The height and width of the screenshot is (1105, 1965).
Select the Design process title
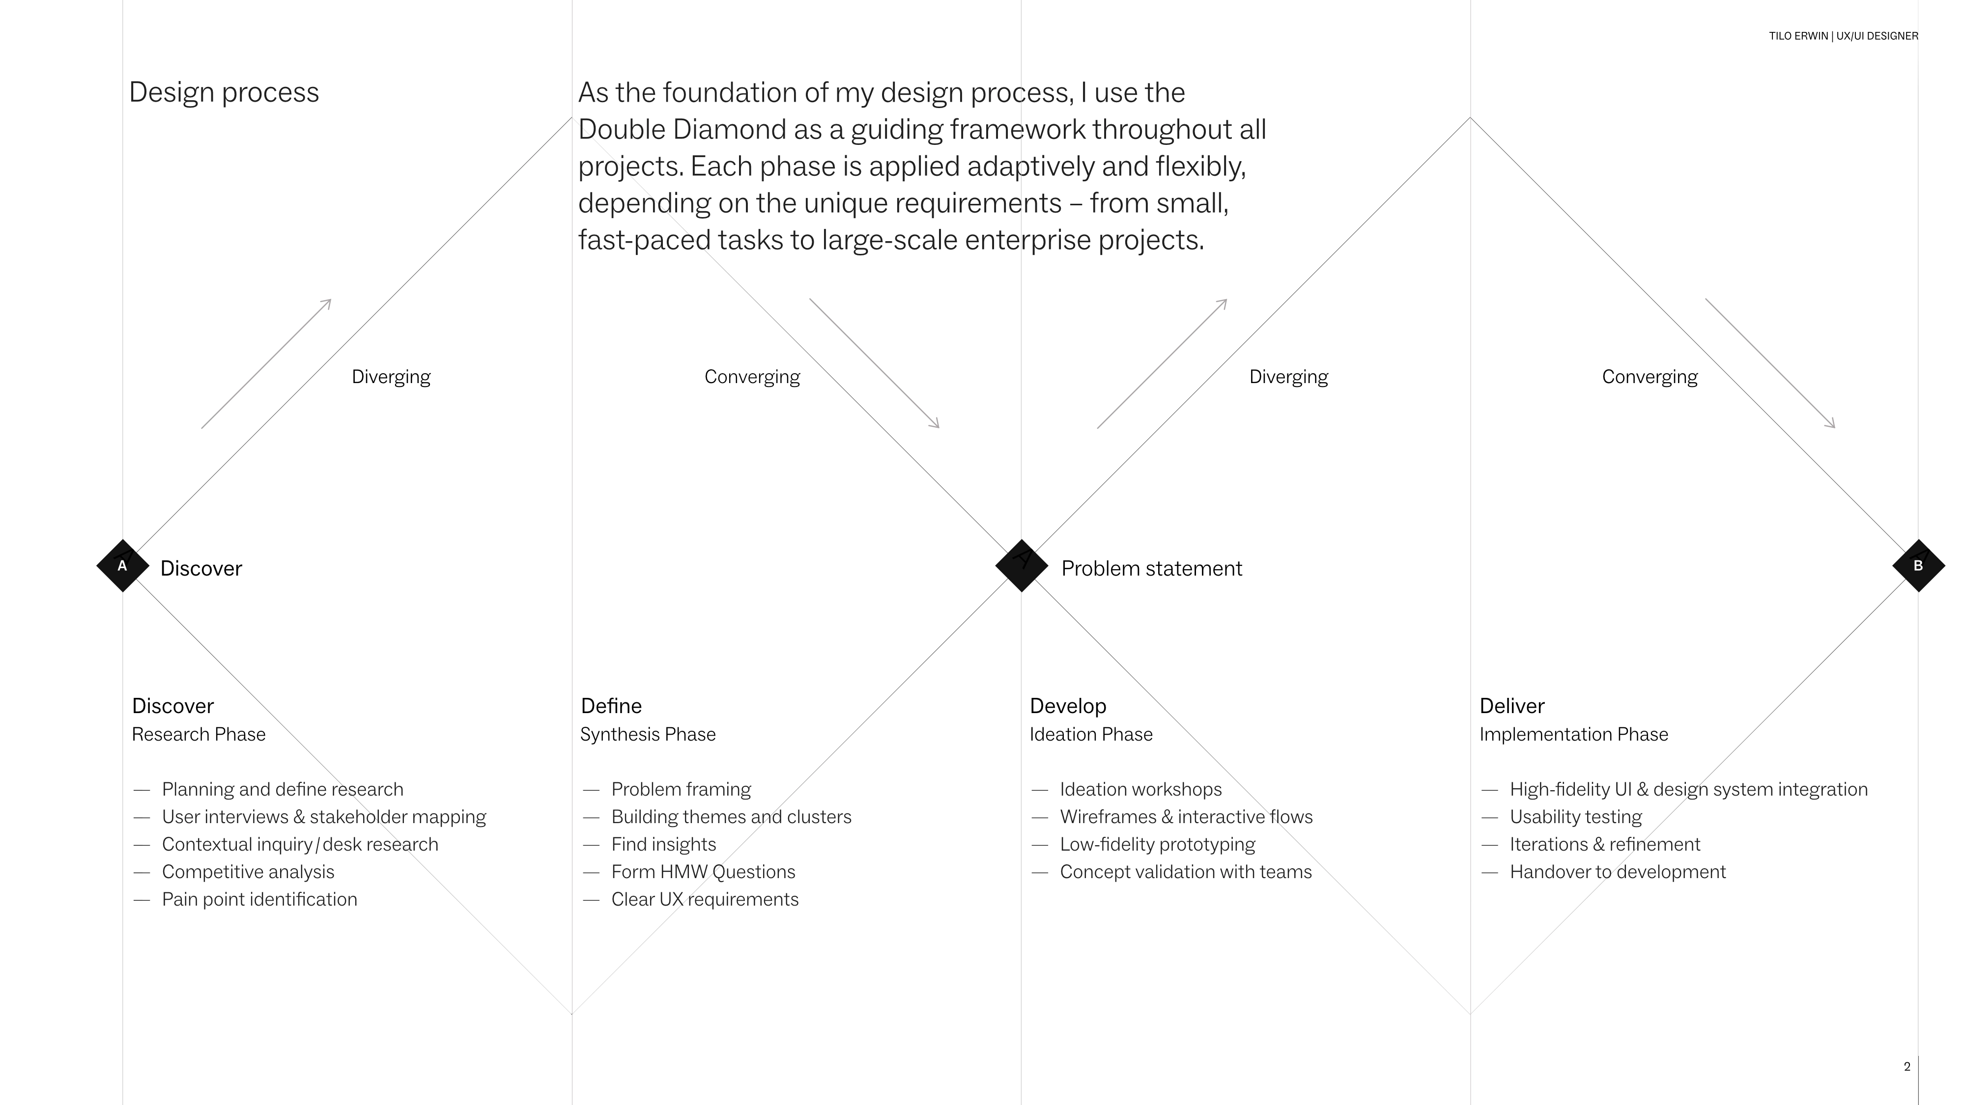(x=224, y=92)
